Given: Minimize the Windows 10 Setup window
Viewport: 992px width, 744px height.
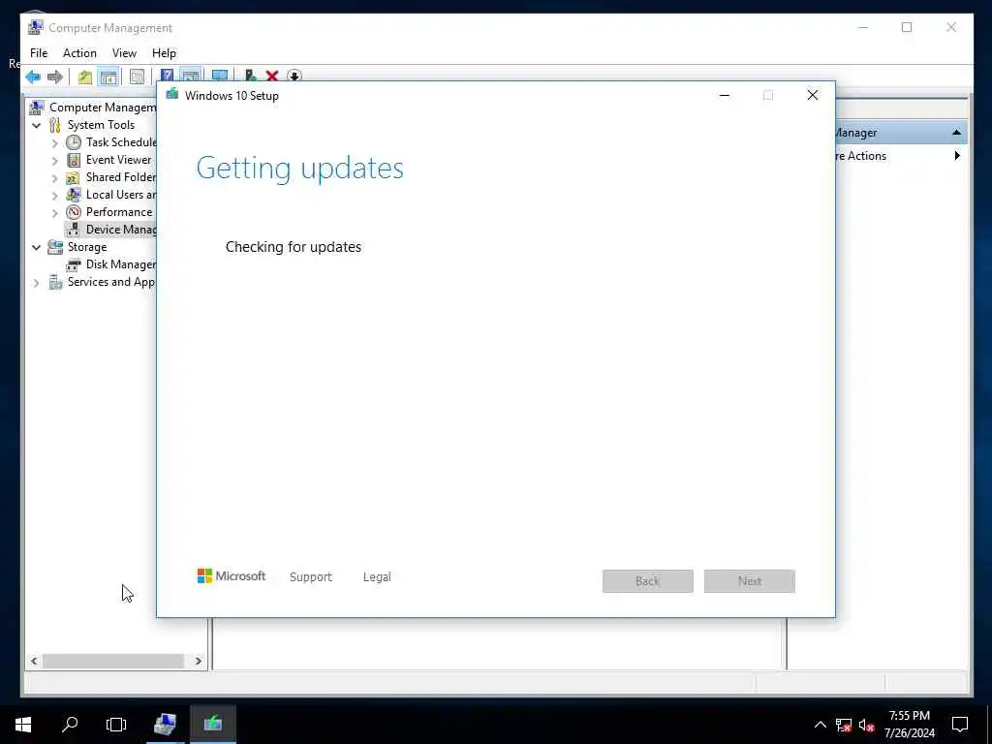Looking at the screenshot, I should click(725, 96).
